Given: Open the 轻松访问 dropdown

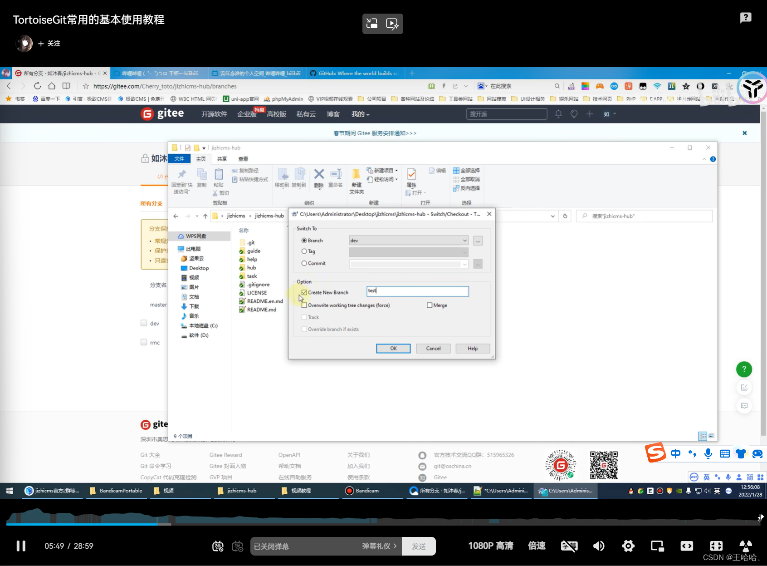Looking at the screenshot, I should pyautogui.click(x=382, y=179).
